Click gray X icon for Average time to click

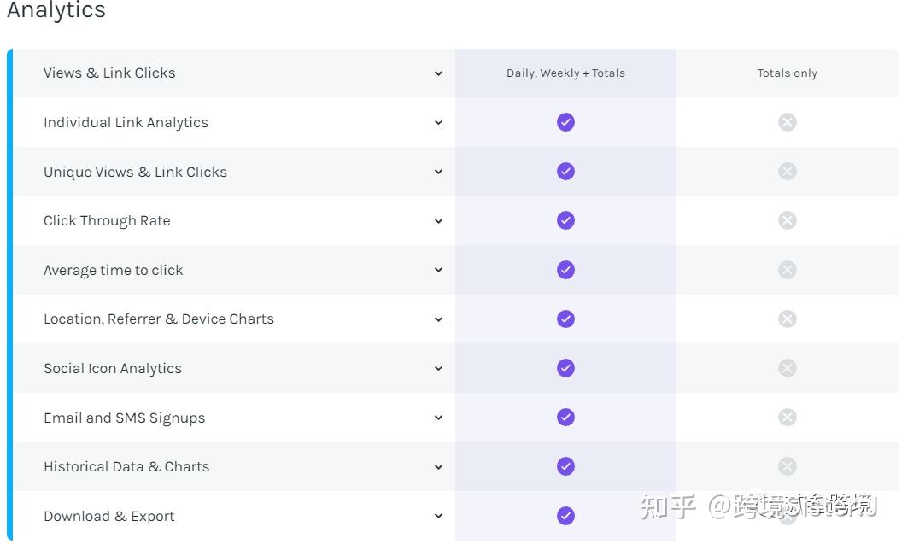click(788, 270)
